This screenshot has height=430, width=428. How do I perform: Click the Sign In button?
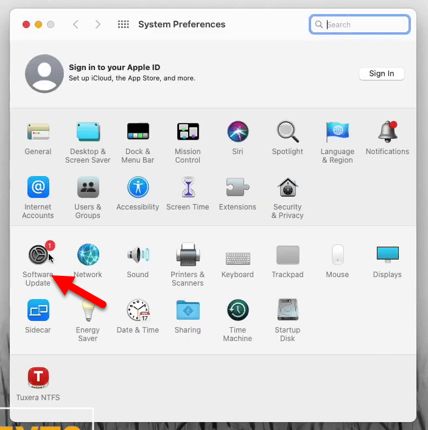[381, 74]
